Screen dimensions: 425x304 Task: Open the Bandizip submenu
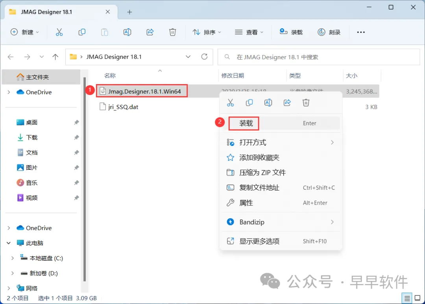click(x=281, y=222)
